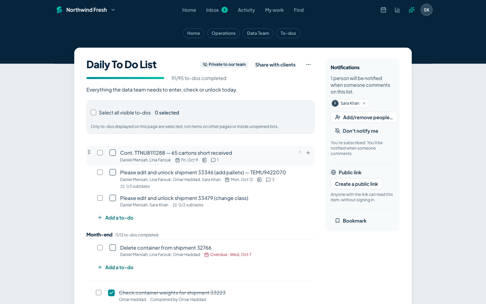Click Share with clients
Screen dimensions: 486x304
point(275,65)
